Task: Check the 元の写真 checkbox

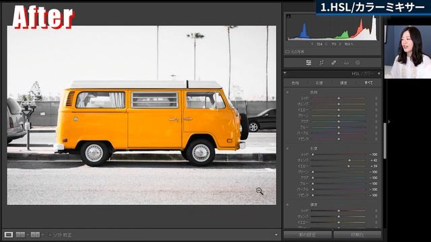Action: tap(288, 52)
